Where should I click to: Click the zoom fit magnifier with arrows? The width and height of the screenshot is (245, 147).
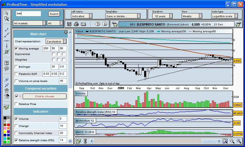click(x=225, y=141)
